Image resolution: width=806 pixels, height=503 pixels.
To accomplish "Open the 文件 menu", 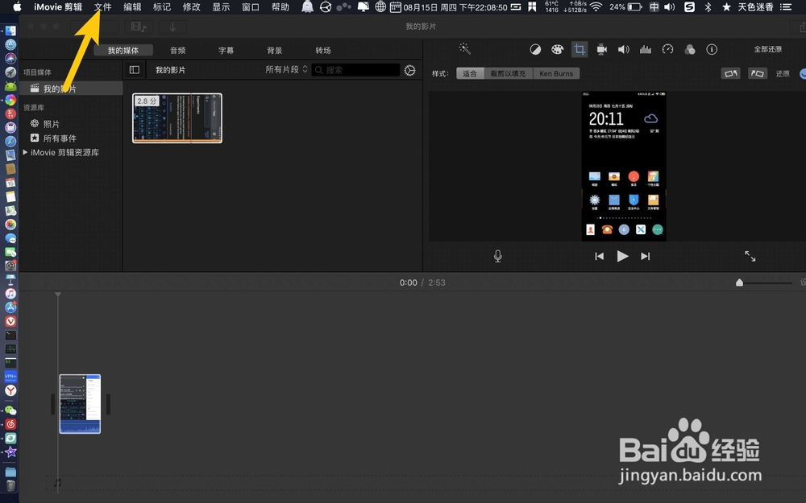I will point(103,6).
